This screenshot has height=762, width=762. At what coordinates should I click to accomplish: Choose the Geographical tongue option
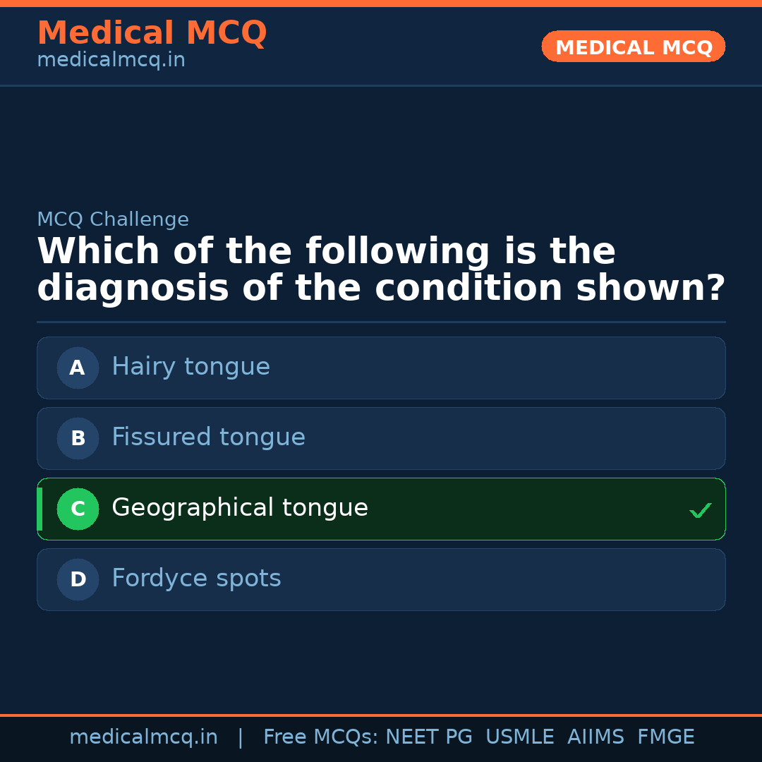coord(240,508)
